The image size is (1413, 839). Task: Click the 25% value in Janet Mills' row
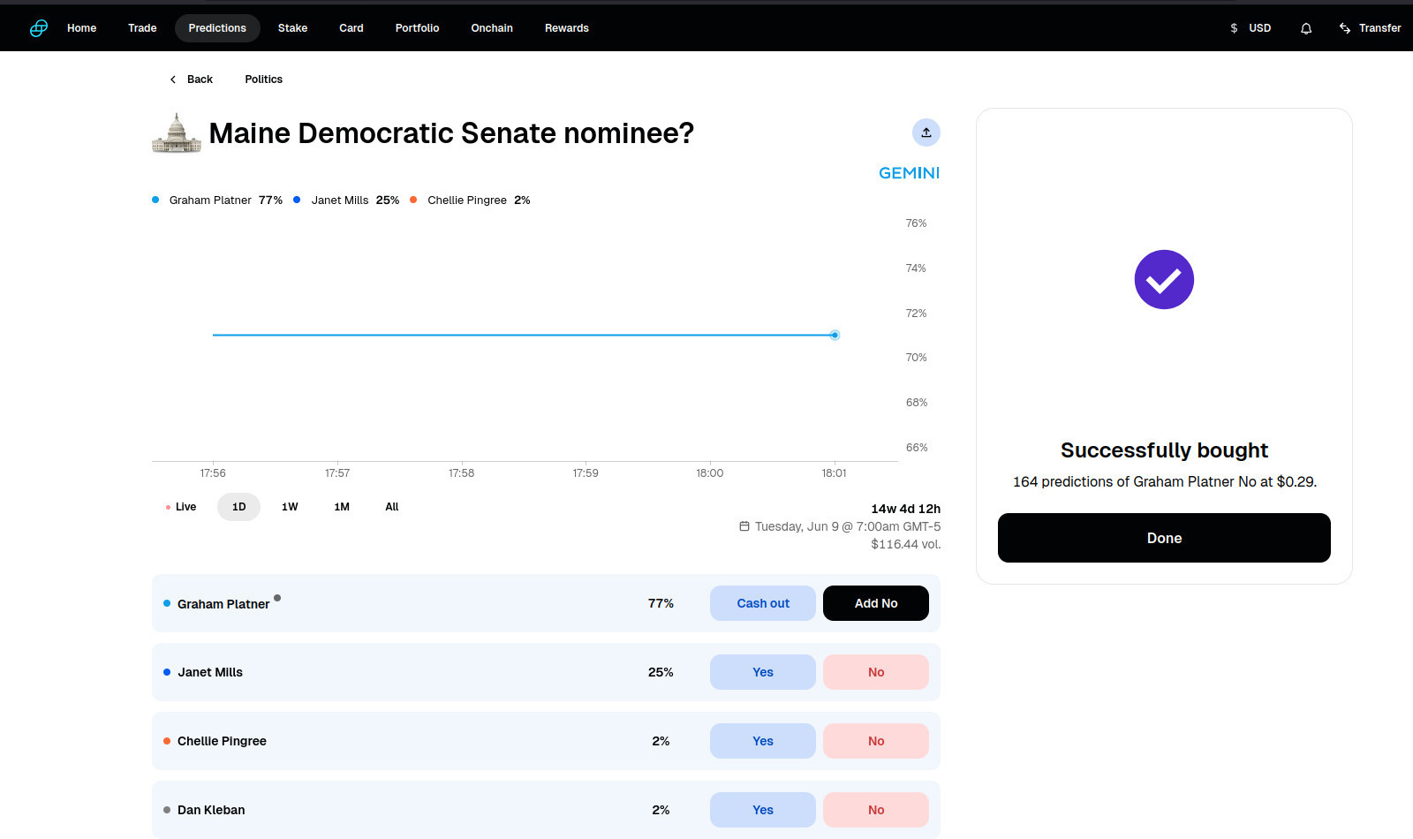point(661,672)
